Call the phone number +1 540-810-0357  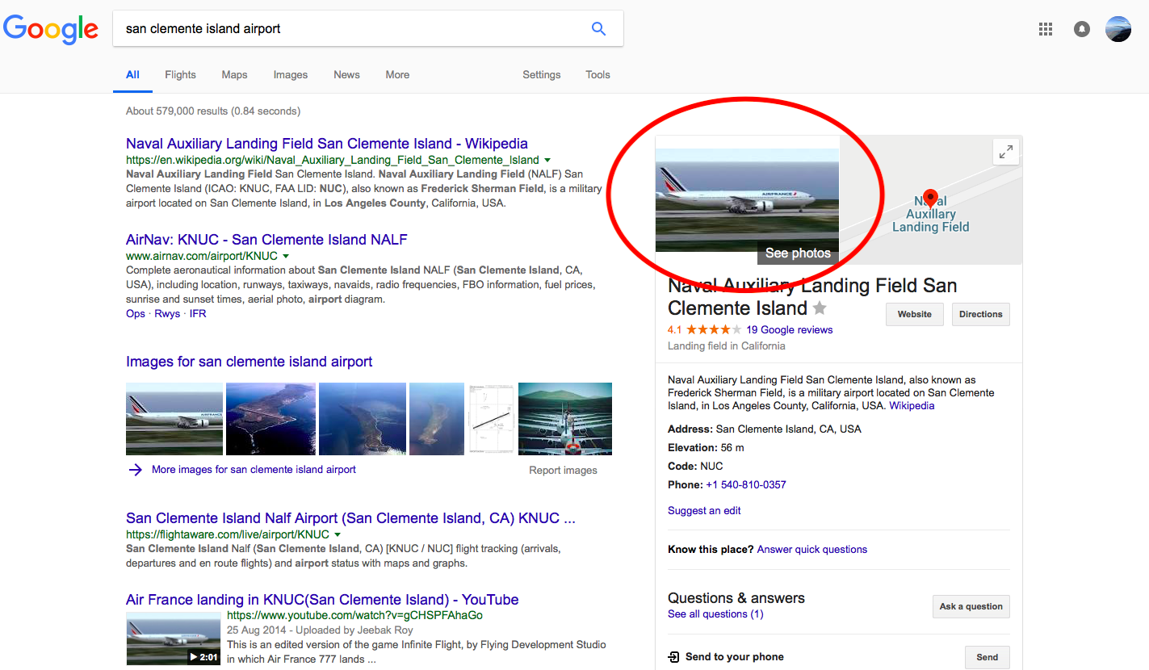coord(746,485)
